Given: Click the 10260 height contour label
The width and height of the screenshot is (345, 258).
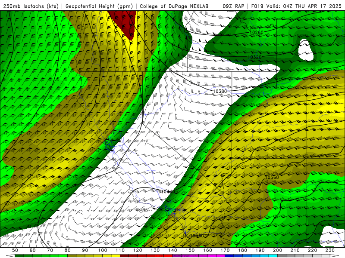Looking at the screenshot, I should 257,33.
